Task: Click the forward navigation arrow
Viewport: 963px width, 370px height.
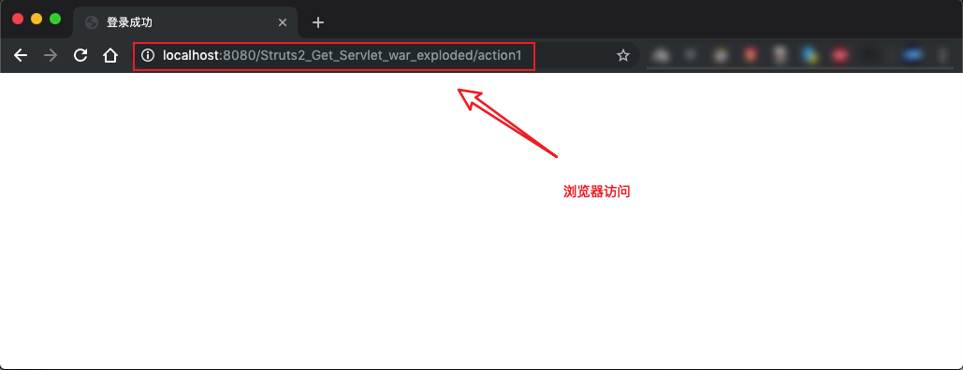Action: click(51, 56)
